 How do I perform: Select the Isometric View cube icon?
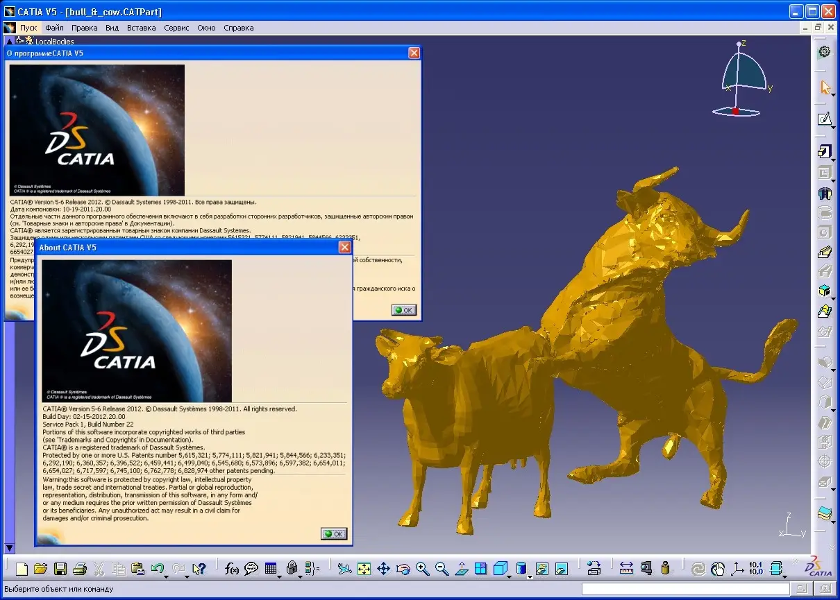500,569
